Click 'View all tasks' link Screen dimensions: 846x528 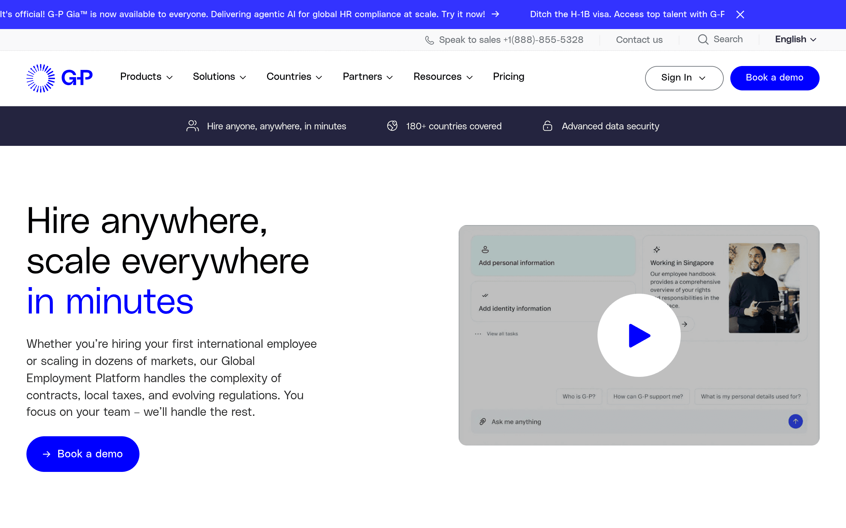[x=502, y=334]
